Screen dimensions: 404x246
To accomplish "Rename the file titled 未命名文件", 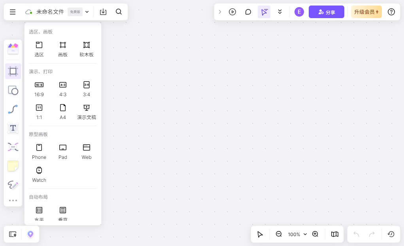I will [50, 12].
